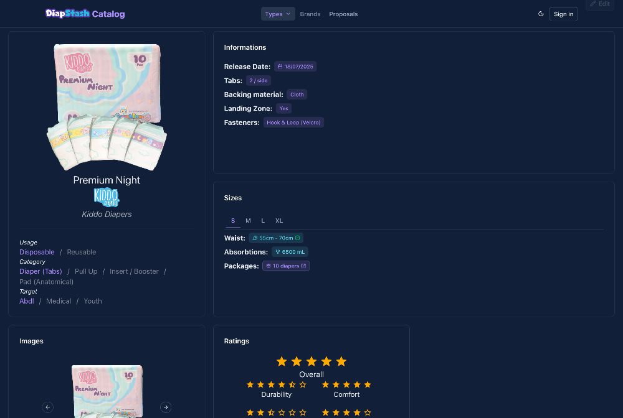
Task: Follow the Diaper (Tabs) category link
Action: click(40, 271)
